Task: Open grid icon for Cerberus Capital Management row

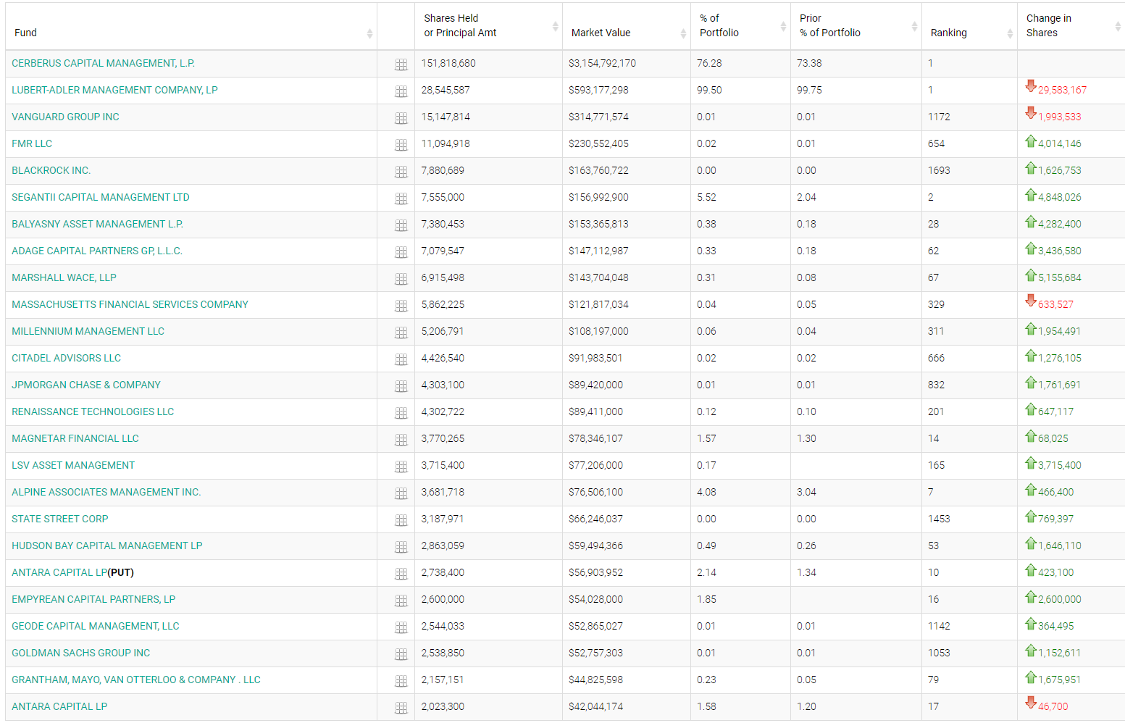Action: click(401, 64)
